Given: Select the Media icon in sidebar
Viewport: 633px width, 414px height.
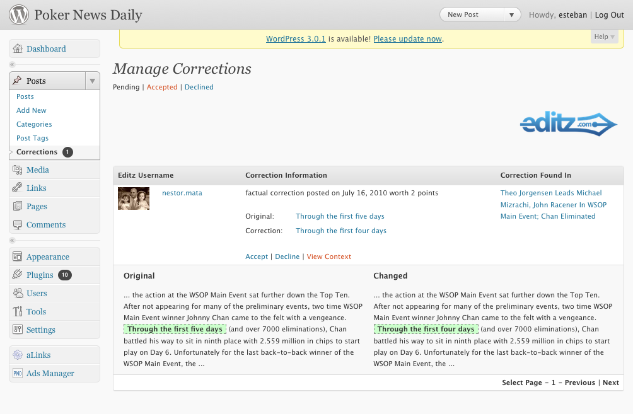Looking at the screenshot, I should coord(18,170).
